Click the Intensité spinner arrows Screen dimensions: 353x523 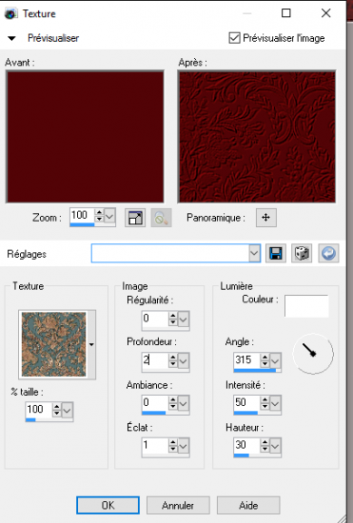click(x=265, y=403)
